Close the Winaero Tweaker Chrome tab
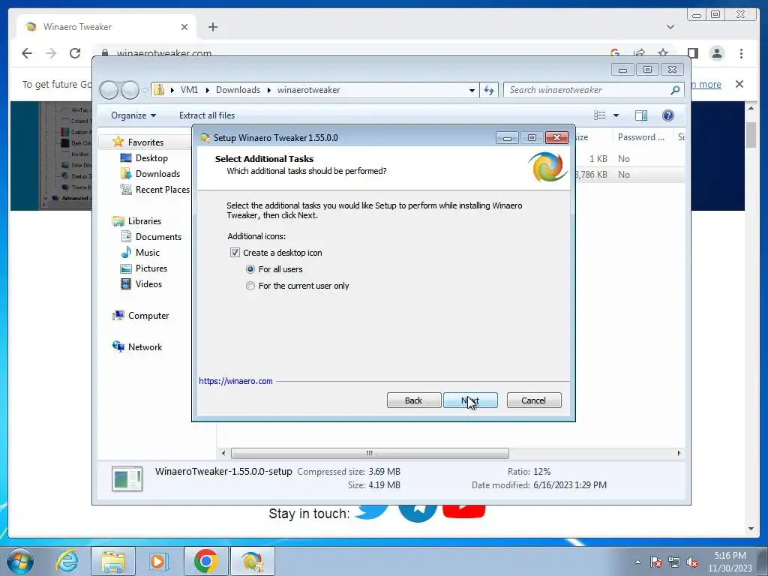This screenshot has width=768, height=576. click(184, 27)
